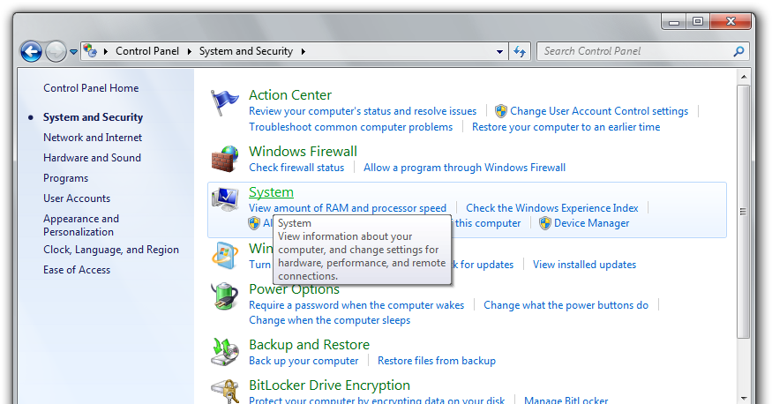Open Device Manager link
772x404 pixels.
point(592,223)
